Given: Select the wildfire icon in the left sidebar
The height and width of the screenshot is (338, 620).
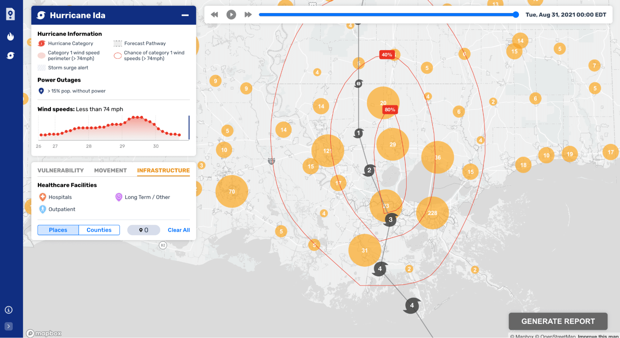Looking at the screenshot, I should point(10,36).
